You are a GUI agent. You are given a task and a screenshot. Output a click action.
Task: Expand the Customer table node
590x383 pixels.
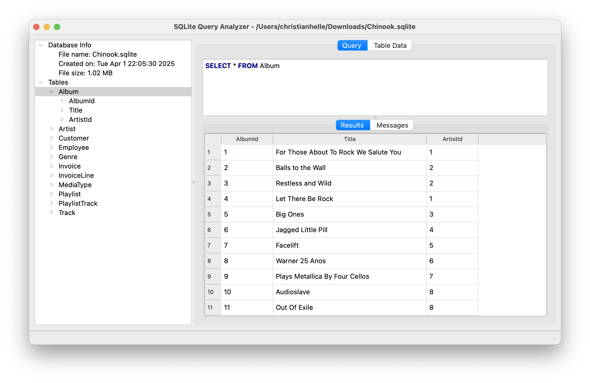[x=51, y=138]
